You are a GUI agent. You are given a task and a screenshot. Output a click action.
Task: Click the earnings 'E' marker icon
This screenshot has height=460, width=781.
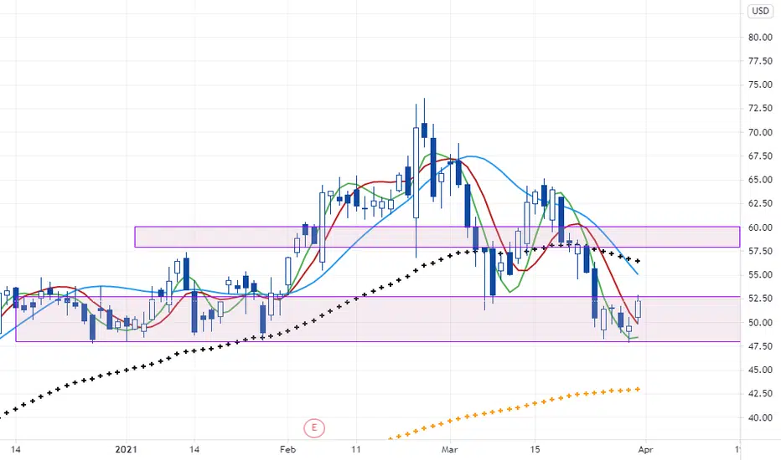314,427
